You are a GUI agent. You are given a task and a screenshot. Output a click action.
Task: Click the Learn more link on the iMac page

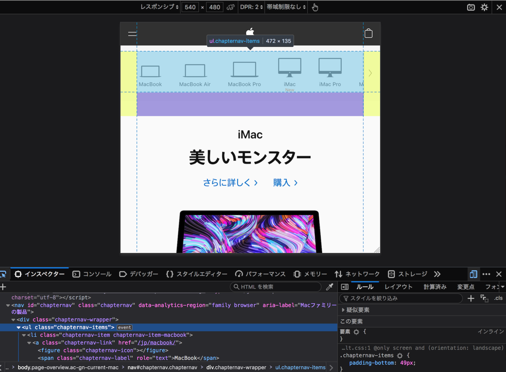point(230,182)
